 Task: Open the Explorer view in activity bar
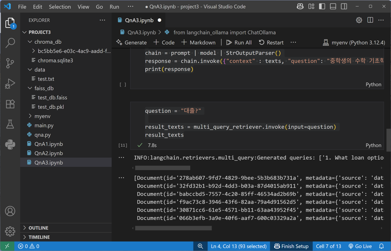10,23
